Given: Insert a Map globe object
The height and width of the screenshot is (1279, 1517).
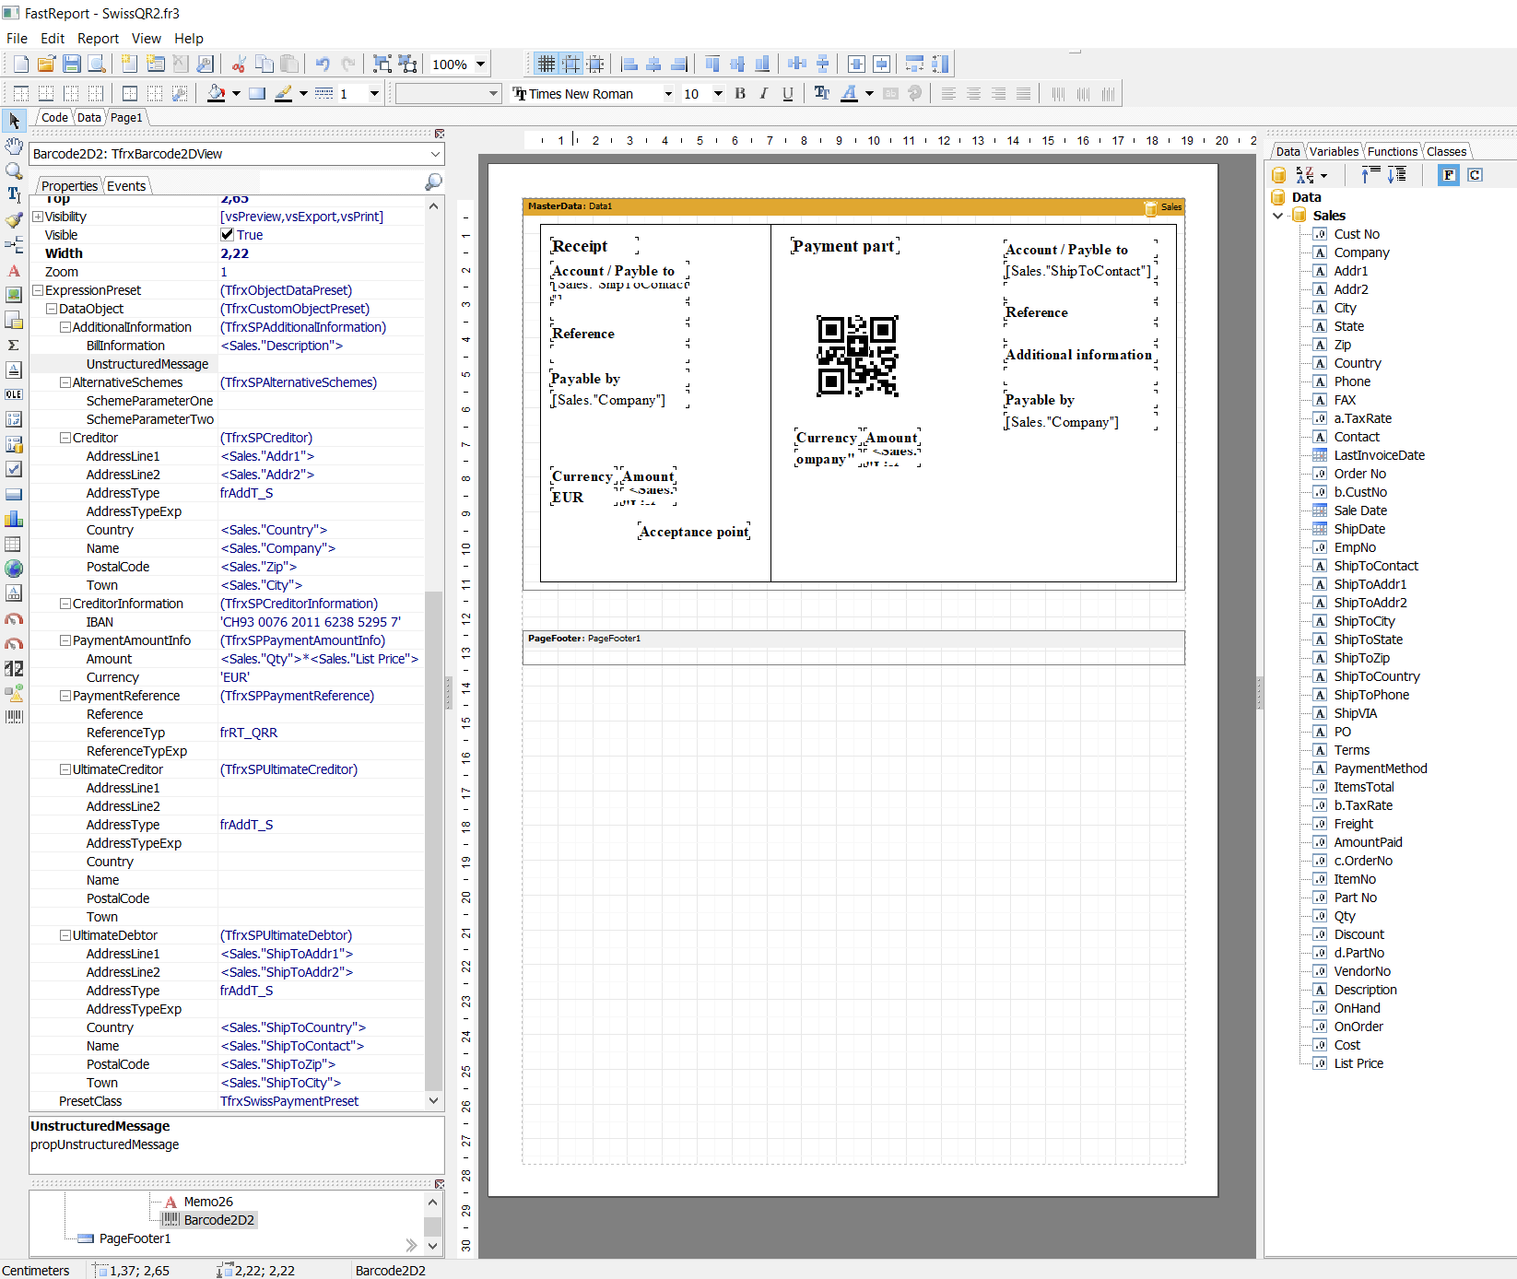Looking at the screenshot, I should [14, 569].
